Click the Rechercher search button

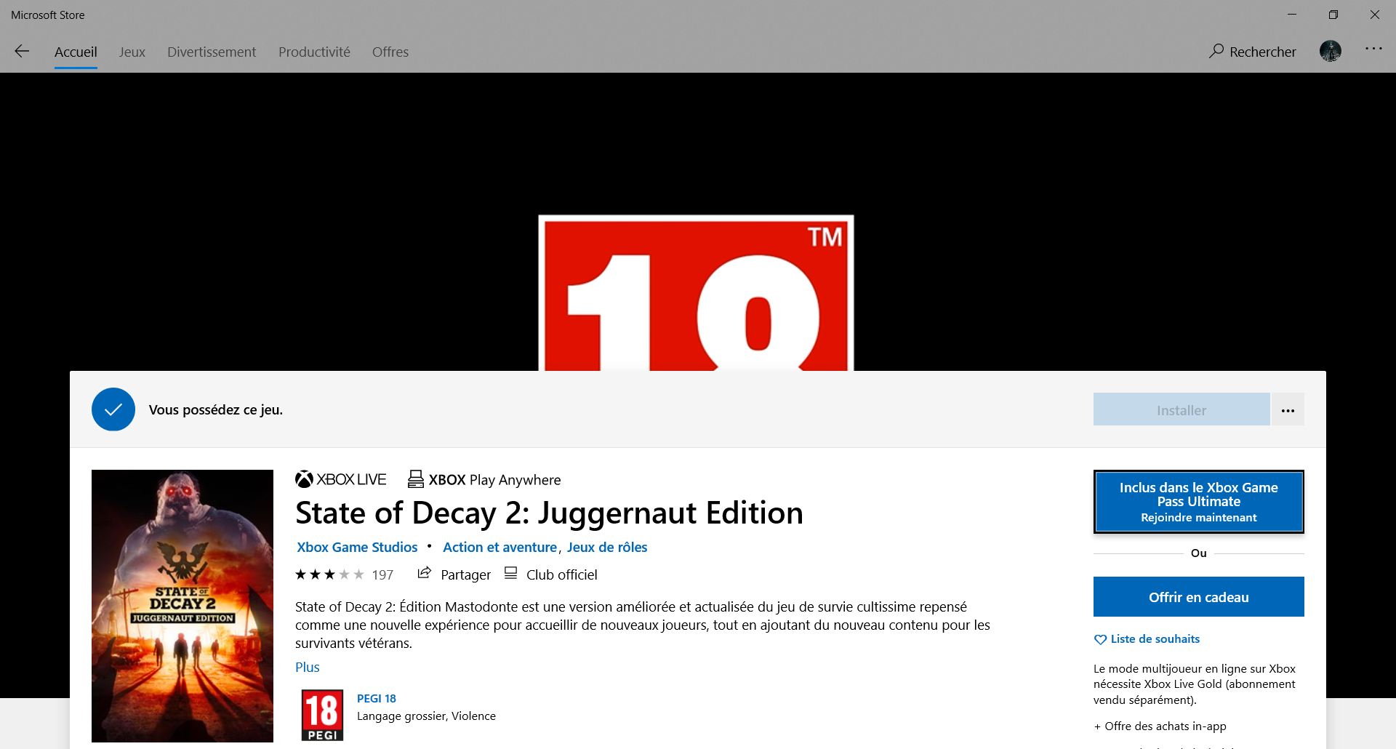pyautogui.click(x=1253, y=51)
